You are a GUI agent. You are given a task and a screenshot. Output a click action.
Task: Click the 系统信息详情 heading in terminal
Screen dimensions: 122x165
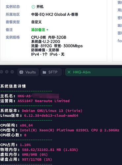pos(13,86)
